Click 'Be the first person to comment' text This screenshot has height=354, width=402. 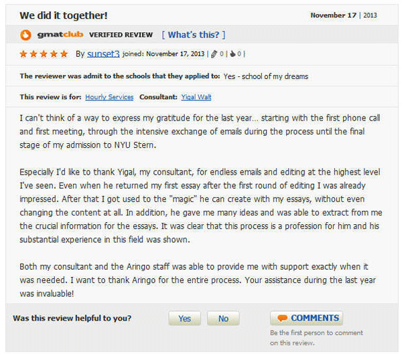[316, 338]
